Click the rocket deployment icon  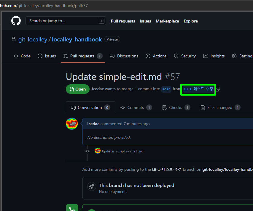pyautogui.click(x=91, y=186)
